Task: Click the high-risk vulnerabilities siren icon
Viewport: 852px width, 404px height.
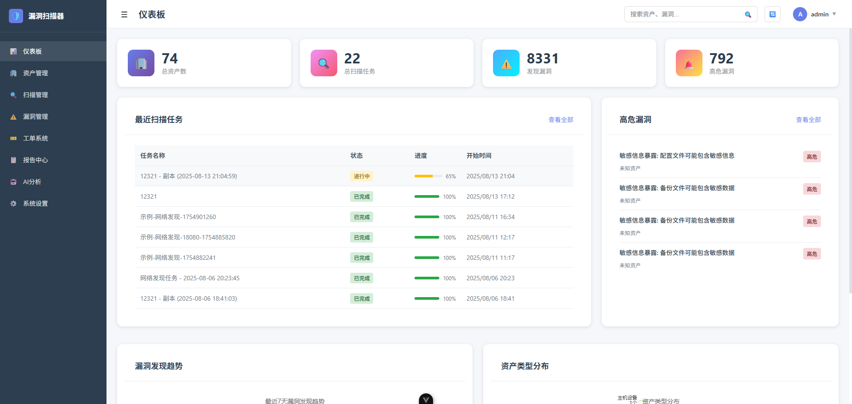Action: coord(689,63)
